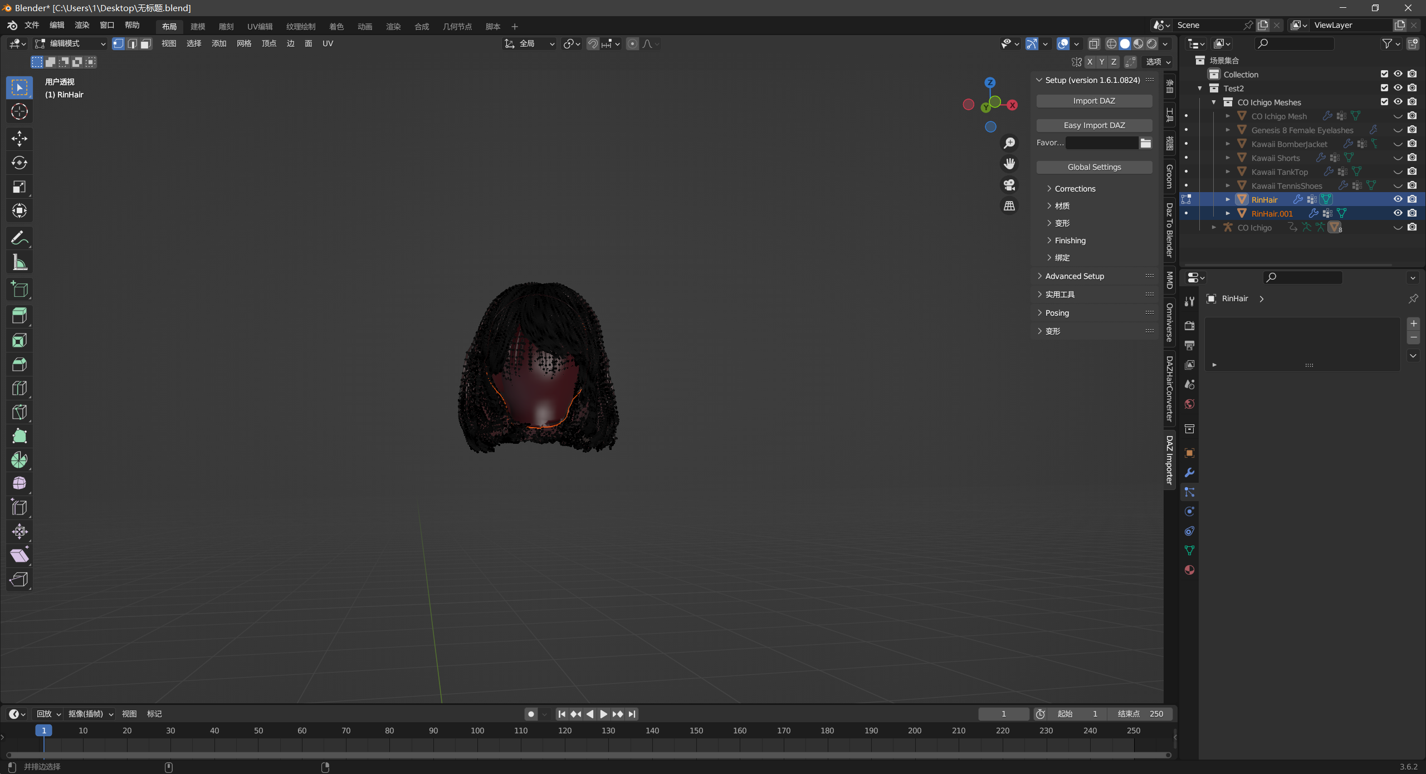Image resolution: width=1426 pixels, height=774 pixels.
Task: Click the Global Settings button
Action: click(x=1094, y=167)
